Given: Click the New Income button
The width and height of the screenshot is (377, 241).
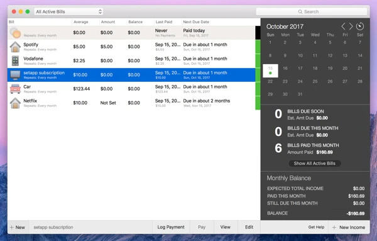Looking at the screenshot, I should tap(349, 227).
